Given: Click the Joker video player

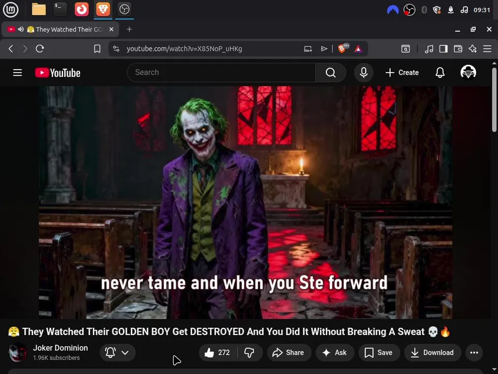Looking at the screenshot, I should pos(245,202).
